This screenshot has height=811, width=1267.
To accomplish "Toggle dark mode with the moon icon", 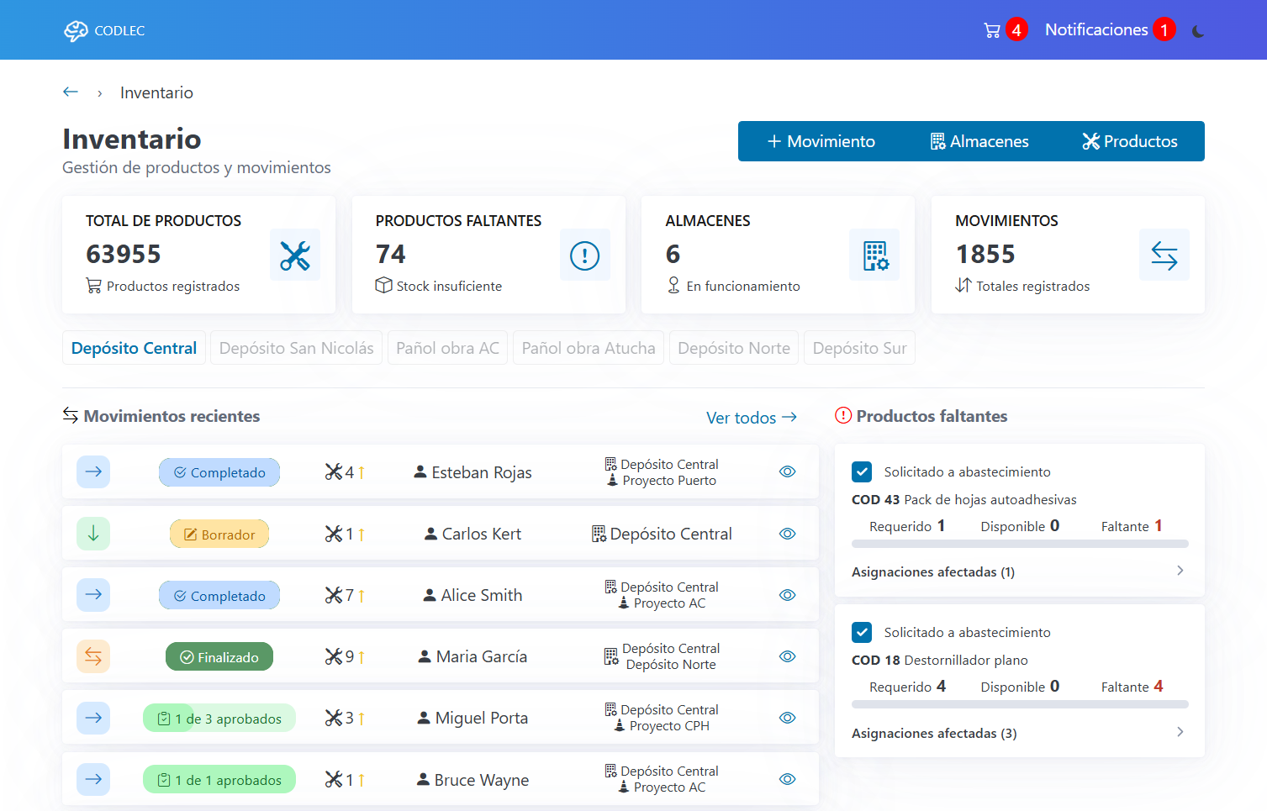I will pyautogui.click(x=1198, y=31).
